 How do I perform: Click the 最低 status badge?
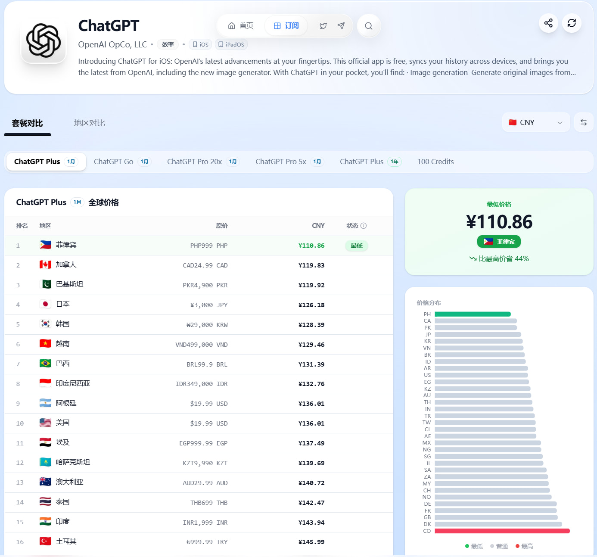(357, 246)
